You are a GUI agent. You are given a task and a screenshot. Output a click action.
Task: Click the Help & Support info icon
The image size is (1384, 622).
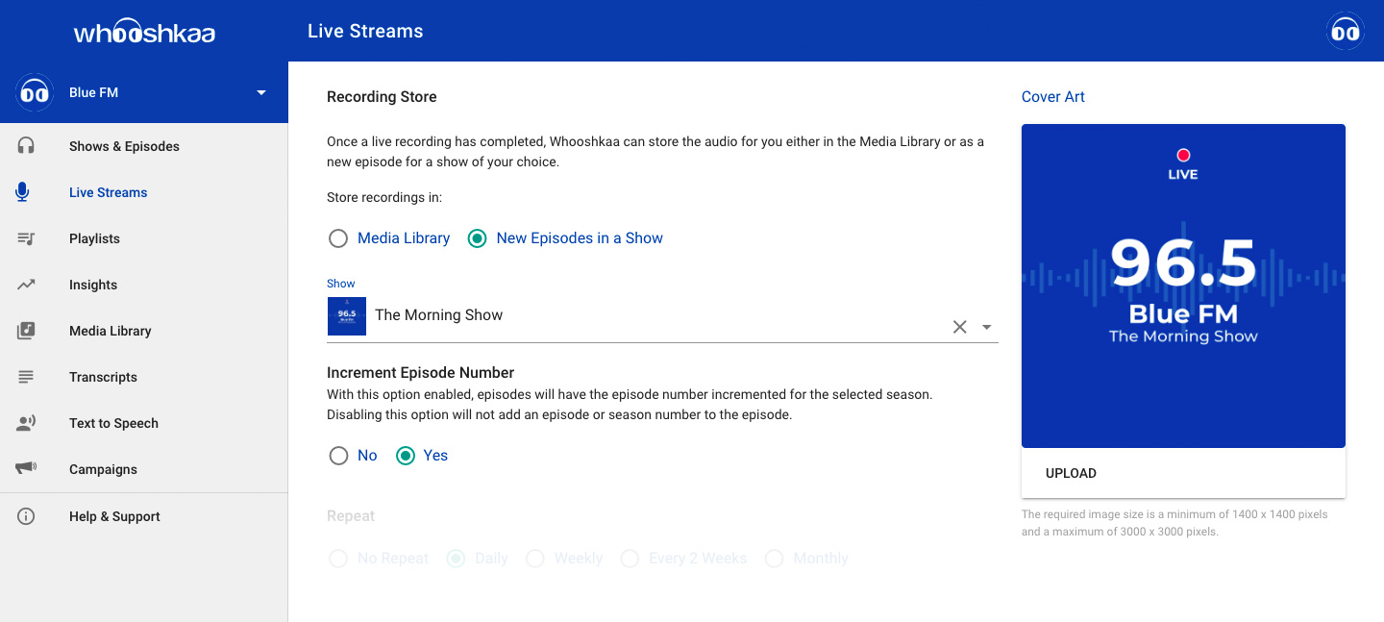(26, 516)
